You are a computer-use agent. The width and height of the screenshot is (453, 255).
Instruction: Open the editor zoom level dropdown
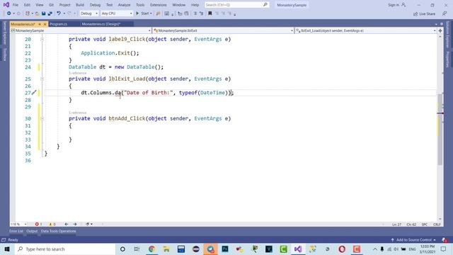point(18,224)
